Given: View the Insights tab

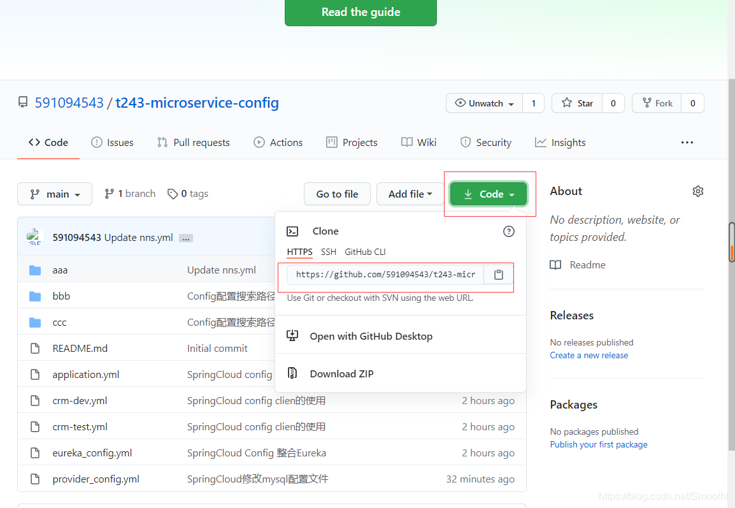Looking at the screenshot, I should (560, 143).
